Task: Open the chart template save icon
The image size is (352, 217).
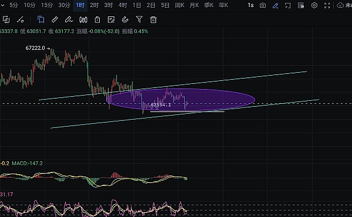Action: pyautogui.click(x=301, y=5)
